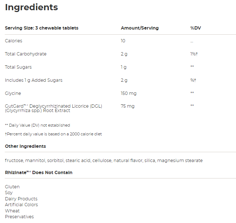Image resolution: width=236 pixels, height=223 pixels.
Task: Click the Serving Size column header
Action: (x=42, y=28)
